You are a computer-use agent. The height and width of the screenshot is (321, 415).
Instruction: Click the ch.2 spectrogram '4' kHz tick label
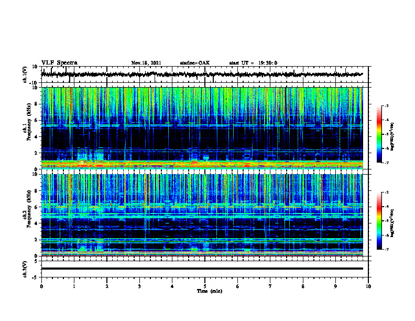(x=36, y=223)
